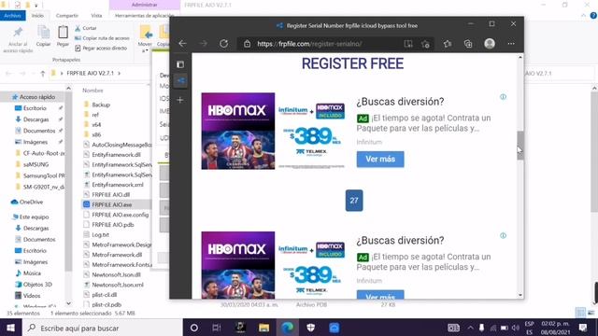The height and width of the screenshot is (336, 598).
Task: Open the notification center icon
Action: coord(583,328)
